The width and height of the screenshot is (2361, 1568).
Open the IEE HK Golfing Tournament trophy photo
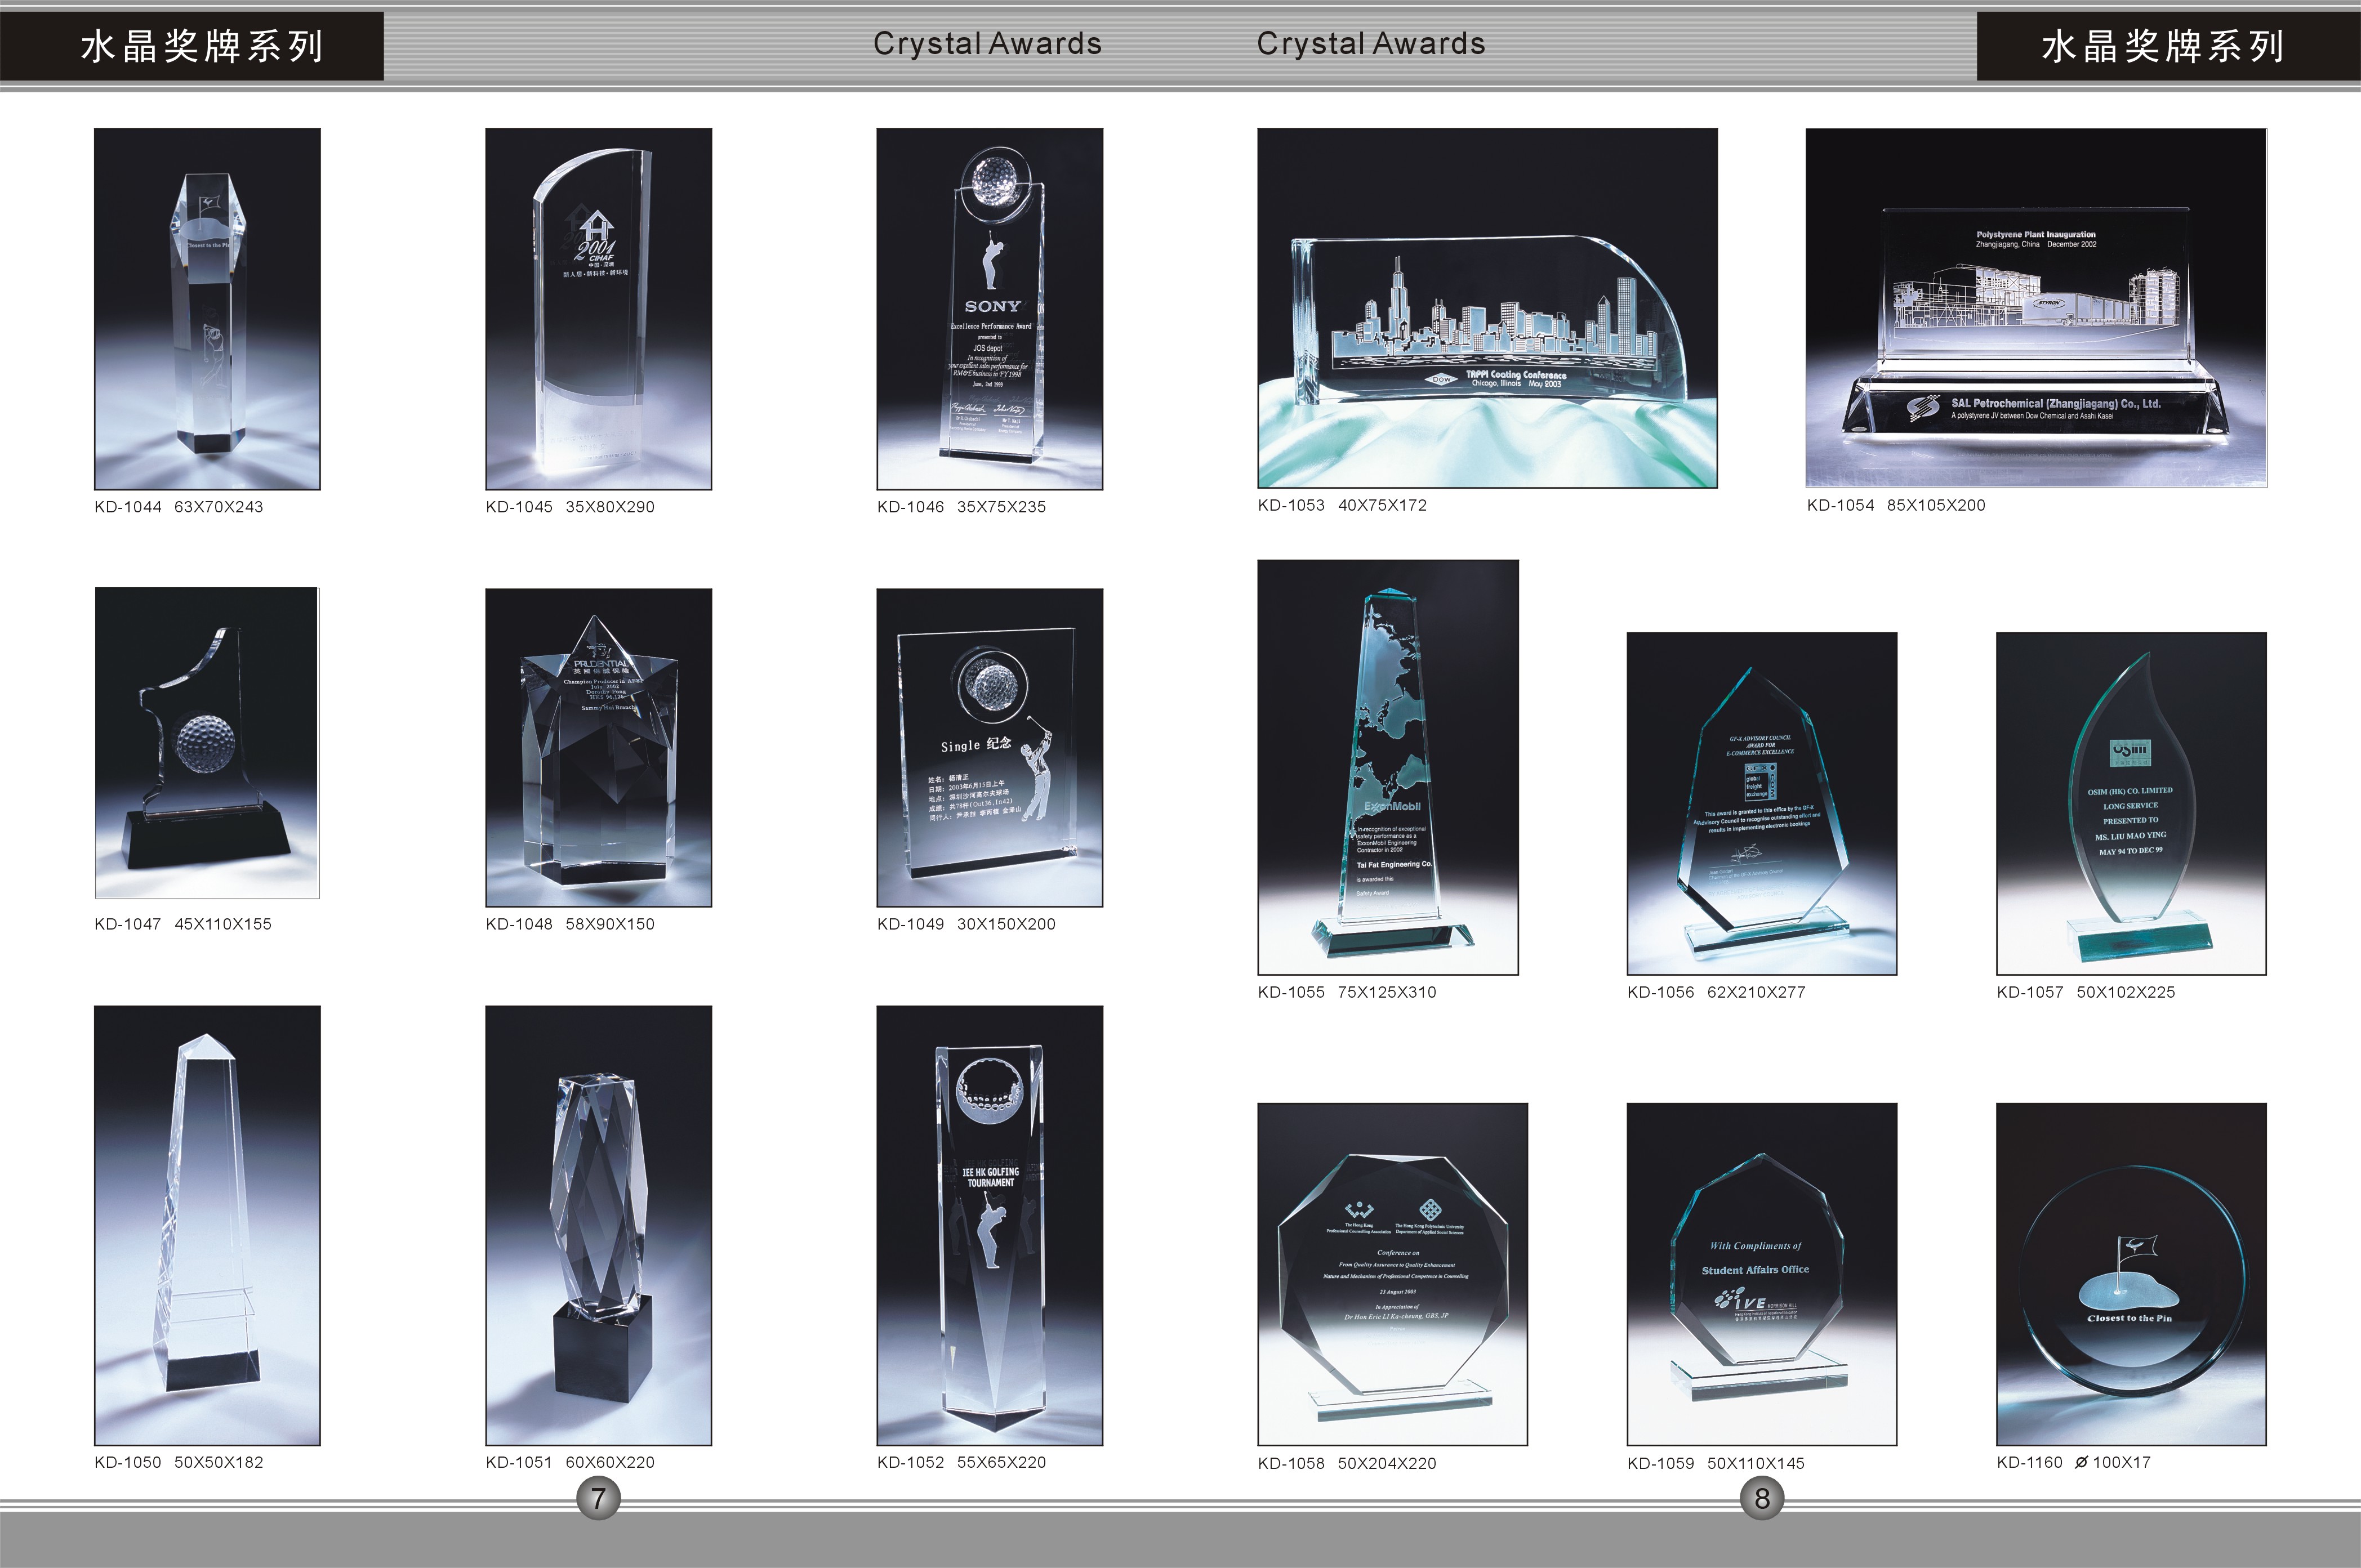(990, 1225)
